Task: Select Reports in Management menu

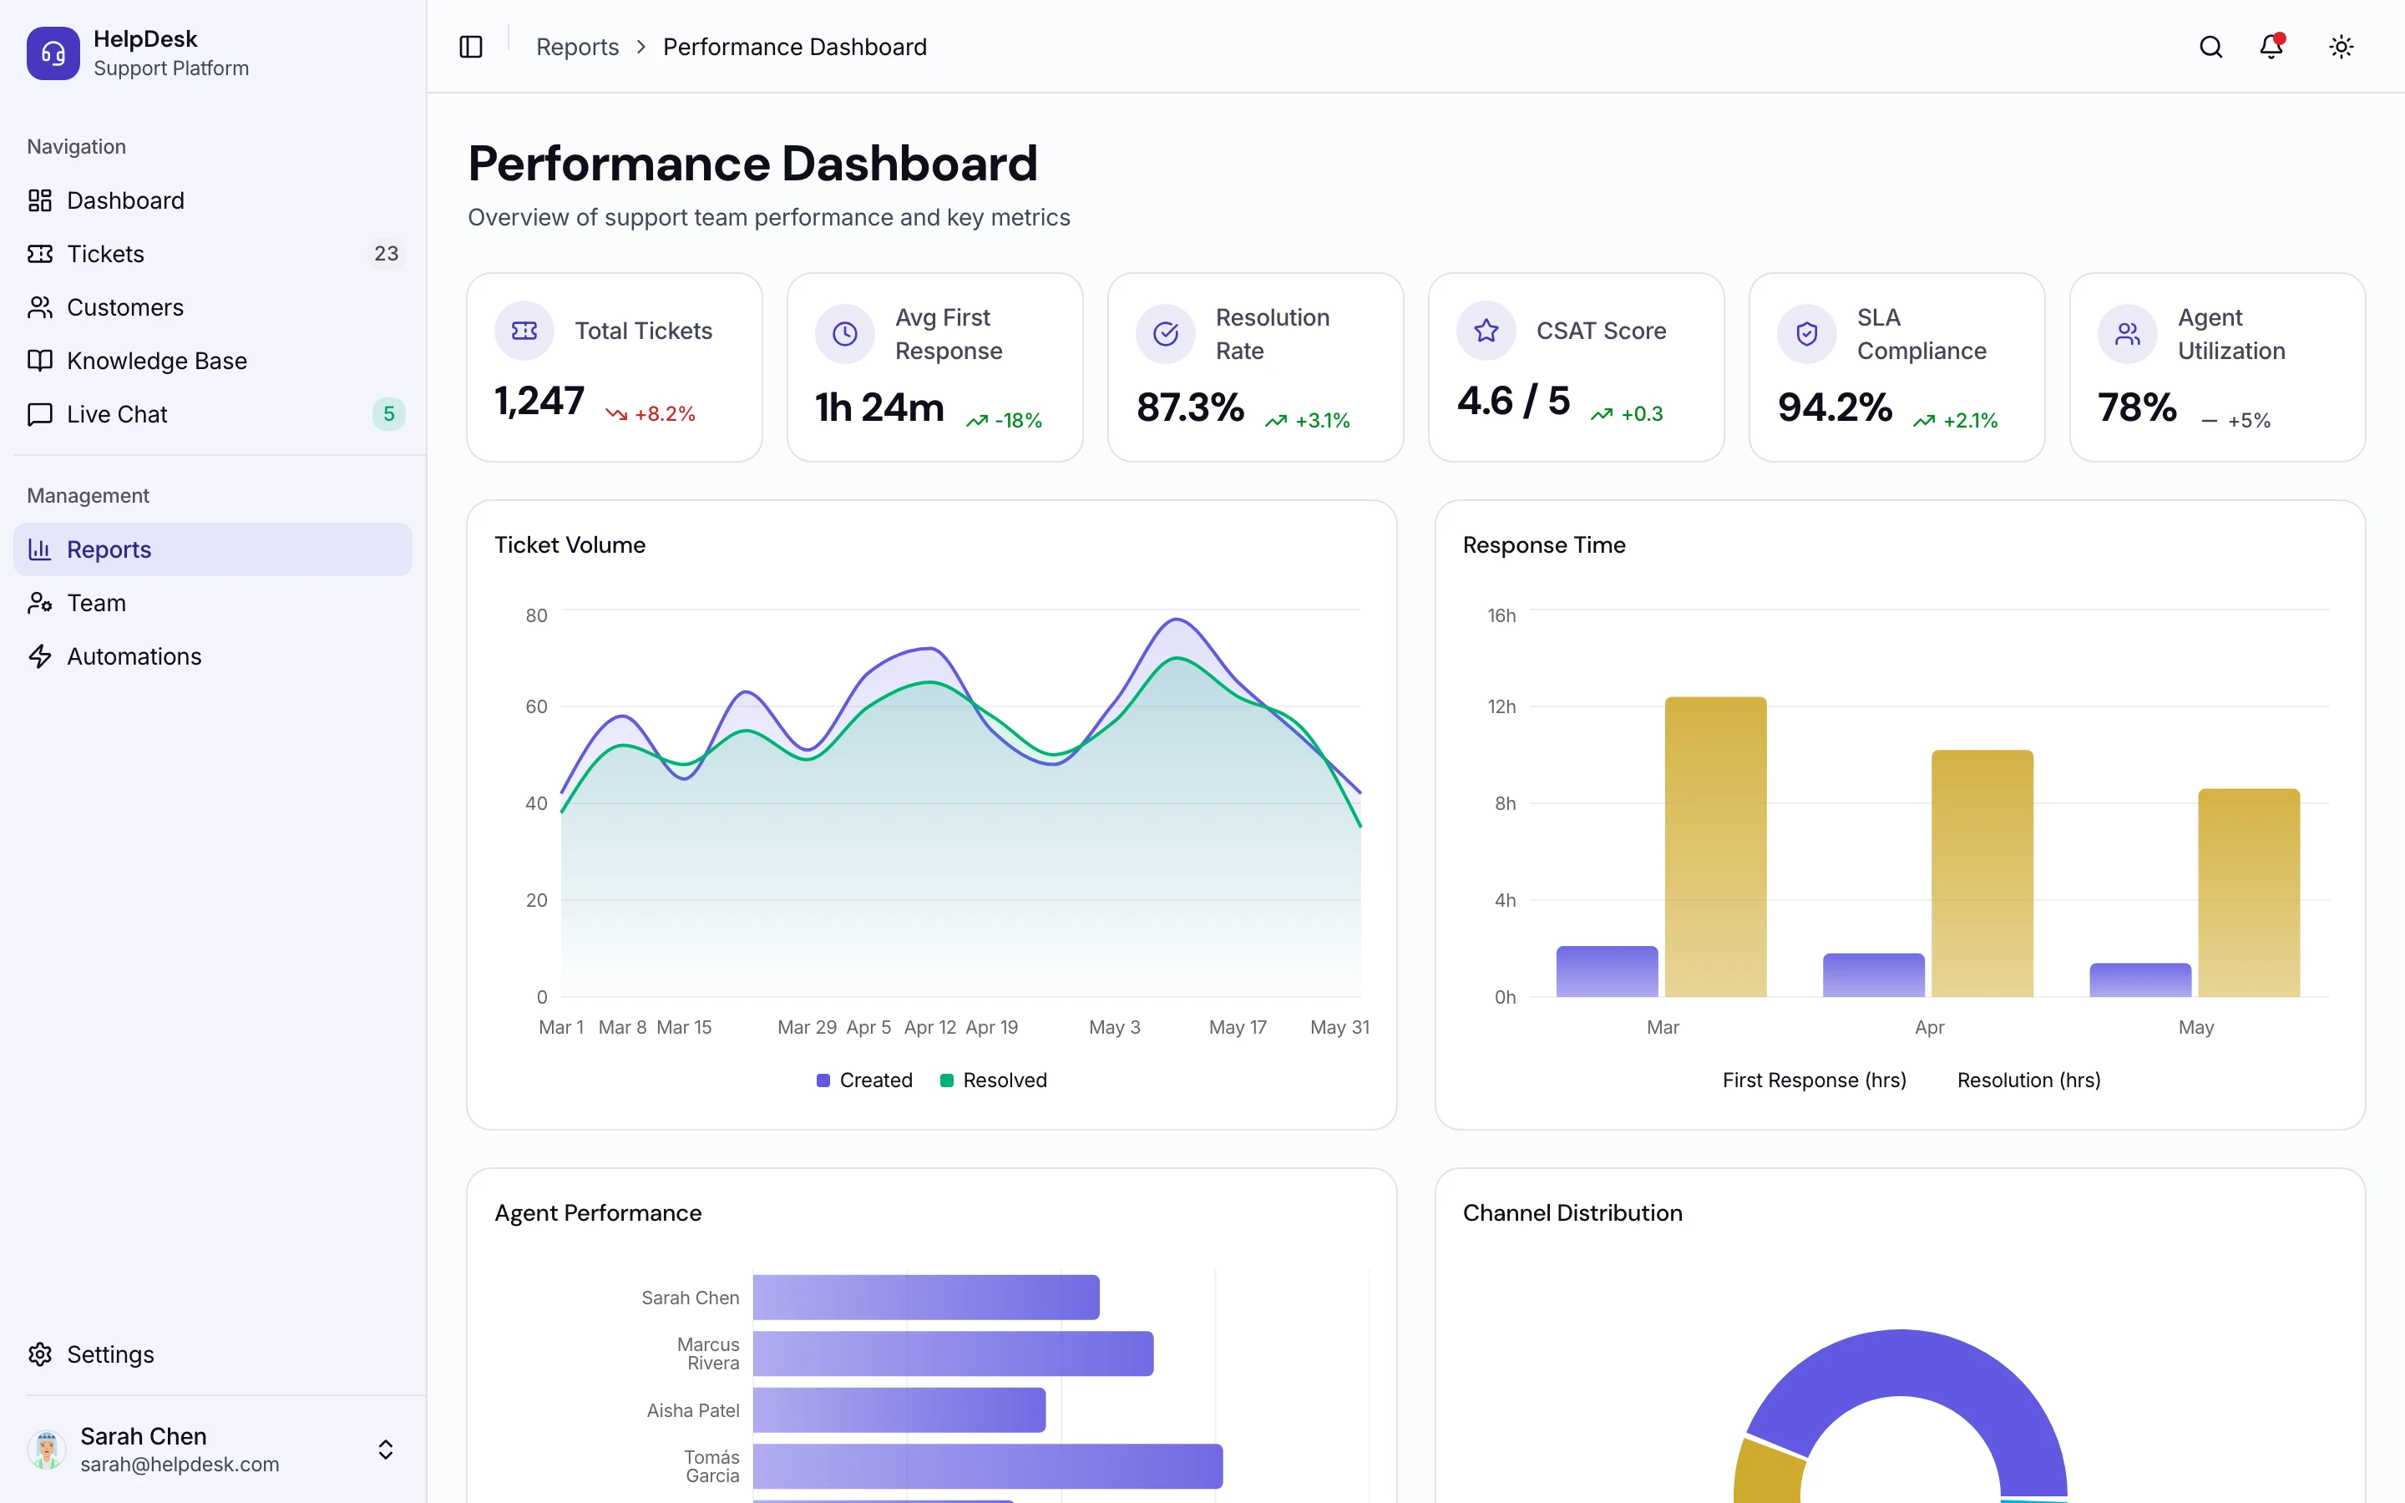Action: [x=213, y=549]
